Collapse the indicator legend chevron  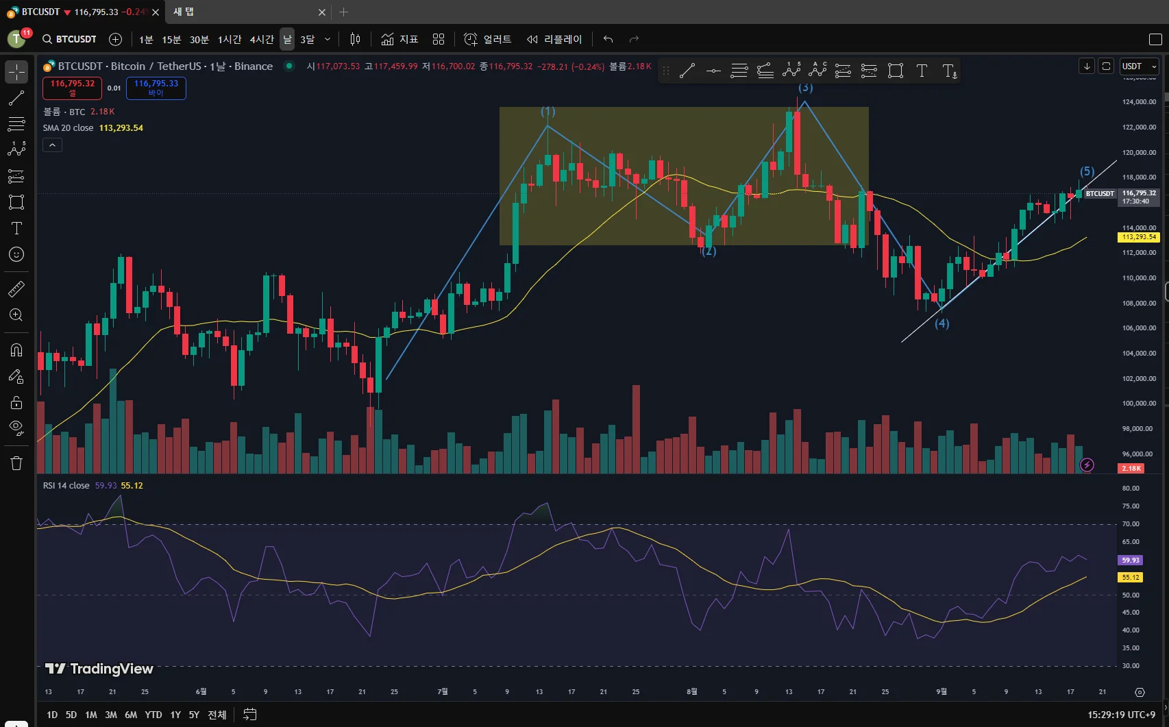(53, 145)
